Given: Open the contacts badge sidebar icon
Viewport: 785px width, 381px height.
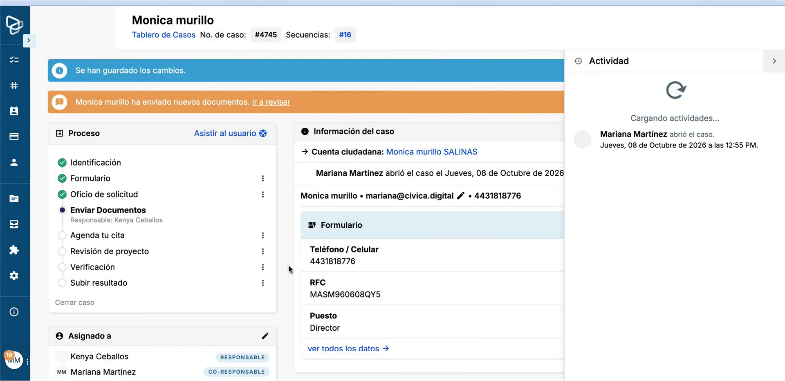Looking at the screenshot, I should click(x=14, y=111).
